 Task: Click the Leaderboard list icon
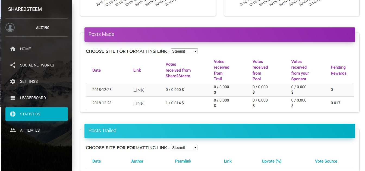point(13,98)
